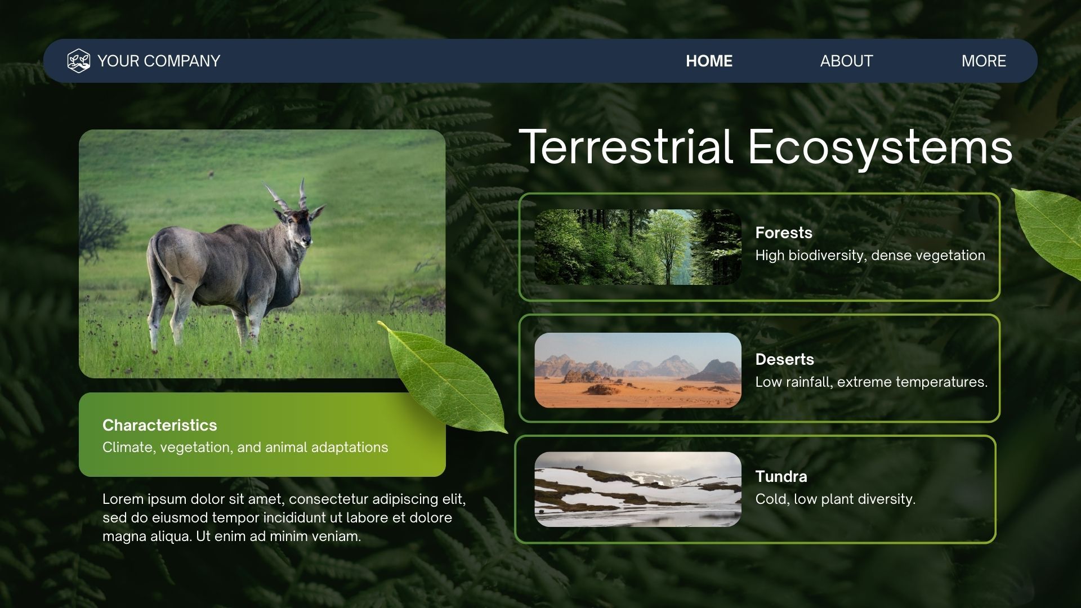Click the YOUR COMPANY text
Image resolution: width=1081 pixels, height=608 pixels.
(159, 61)
